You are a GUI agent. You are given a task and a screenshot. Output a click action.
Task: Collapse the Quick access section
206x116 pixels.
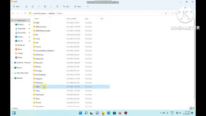[12, 20]
